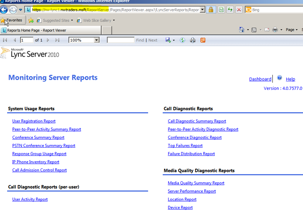Viewport: 303px width, 214px height.
Task: Click the report Export (save) icon
Action: (x=168, y=40)
